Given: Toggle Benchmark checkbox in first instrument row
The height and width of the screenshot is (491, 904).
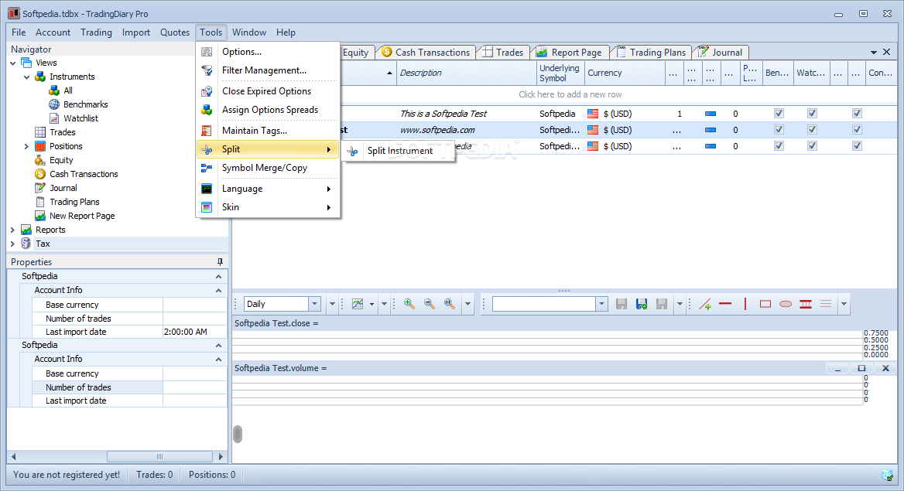Looking at the screenshot, I should point(779,114).
